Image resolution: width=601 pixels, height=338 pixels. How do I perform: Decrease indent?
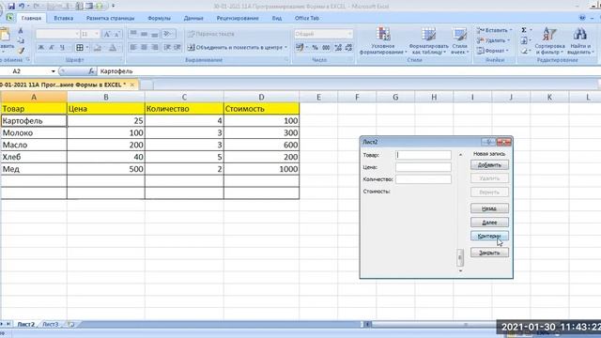[x=167, y=48]
